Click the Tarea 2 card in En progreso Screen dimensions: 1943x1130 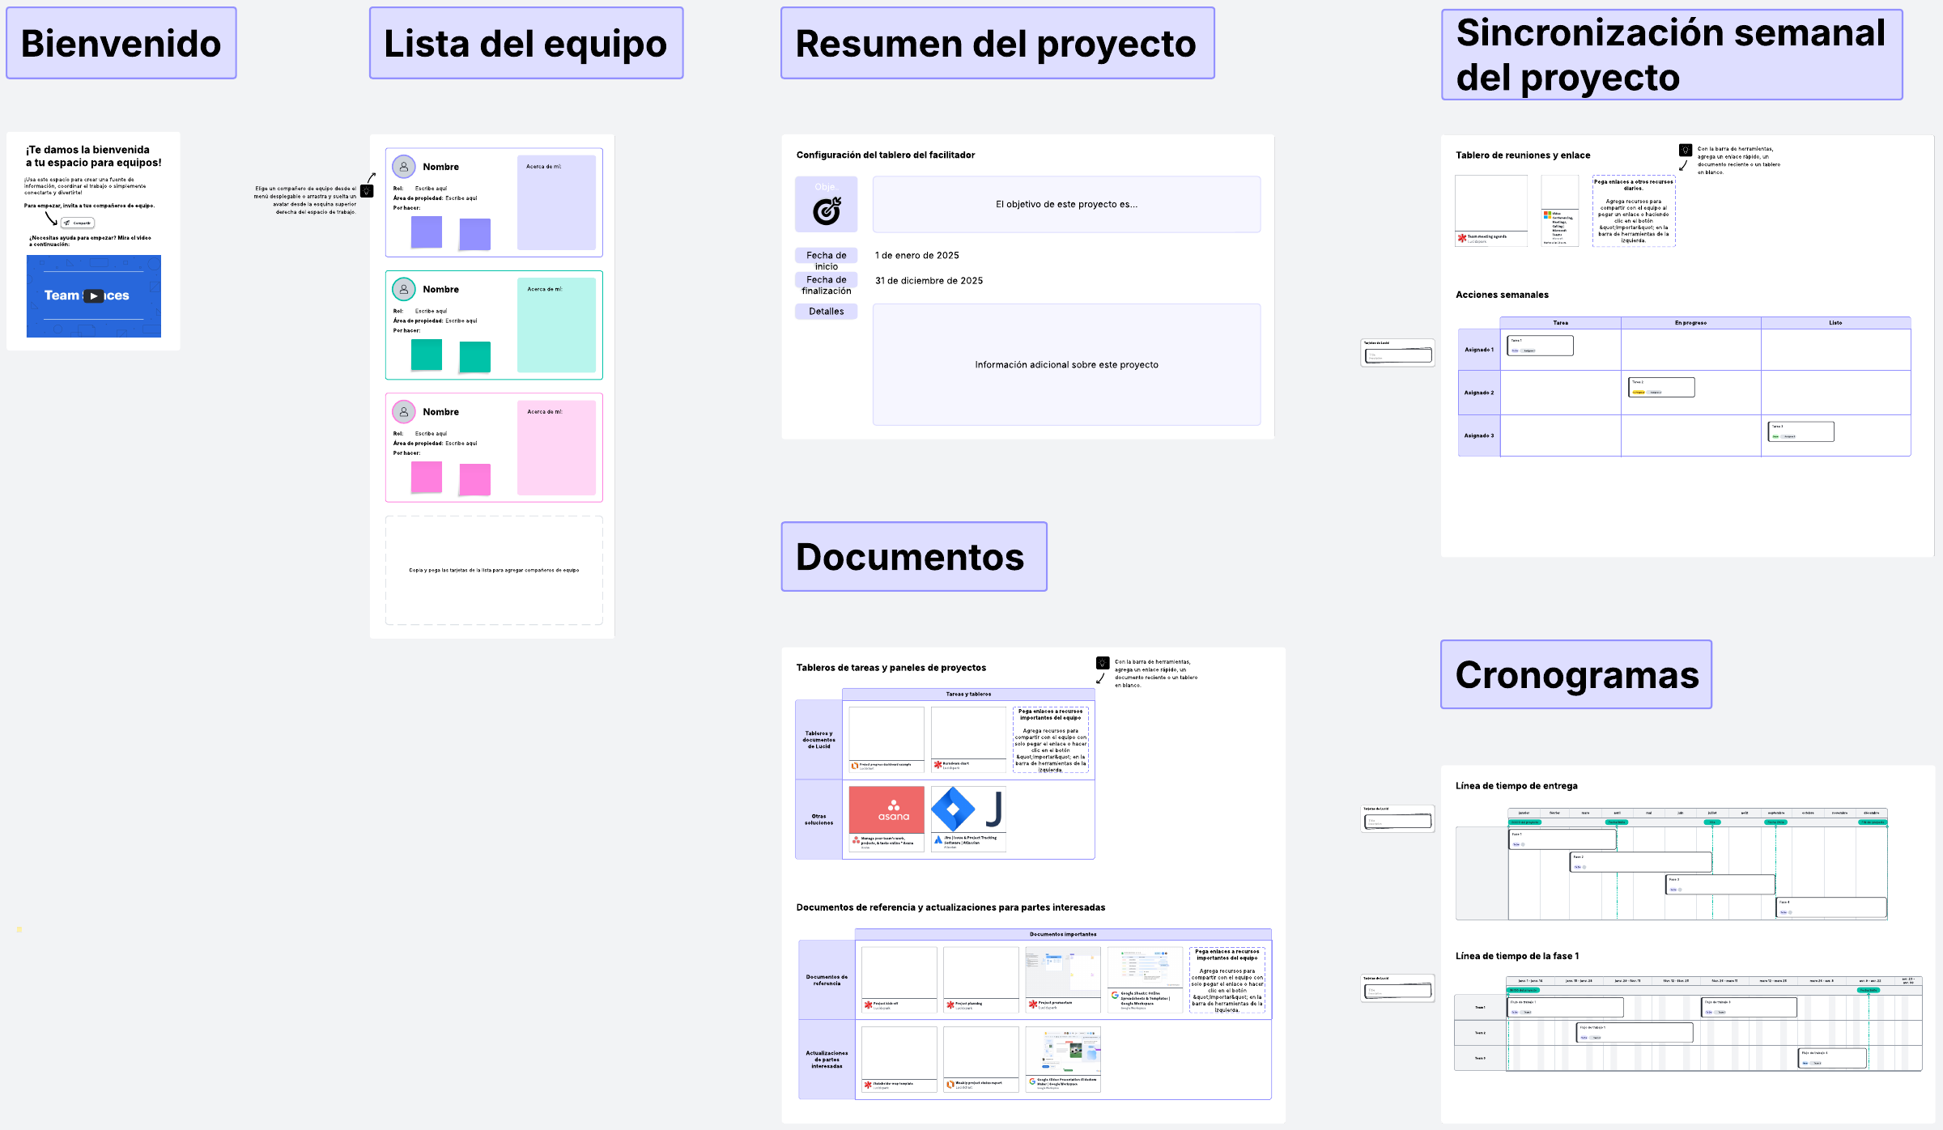tap(1660, 387)
